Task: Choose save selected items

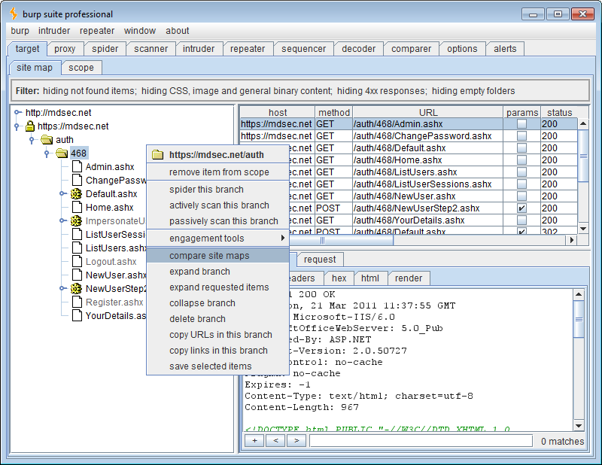Action: tap(217, 366)
